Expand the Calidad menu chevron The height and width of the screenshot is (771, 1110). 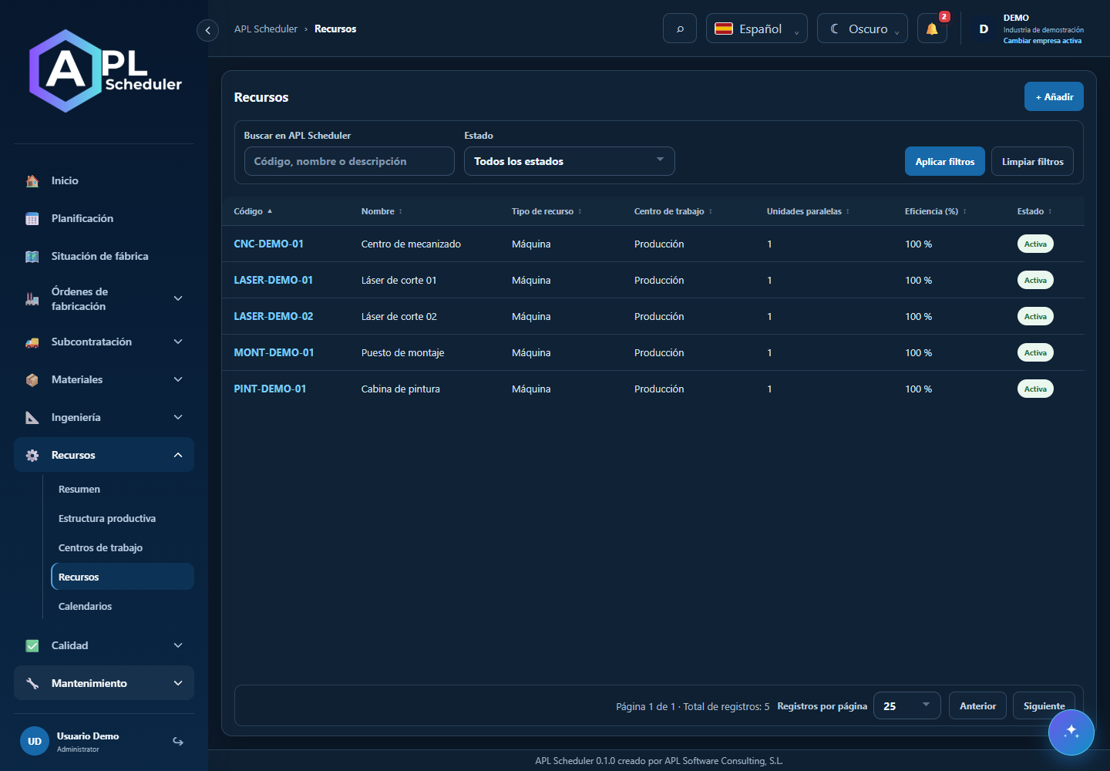point(178,645)
